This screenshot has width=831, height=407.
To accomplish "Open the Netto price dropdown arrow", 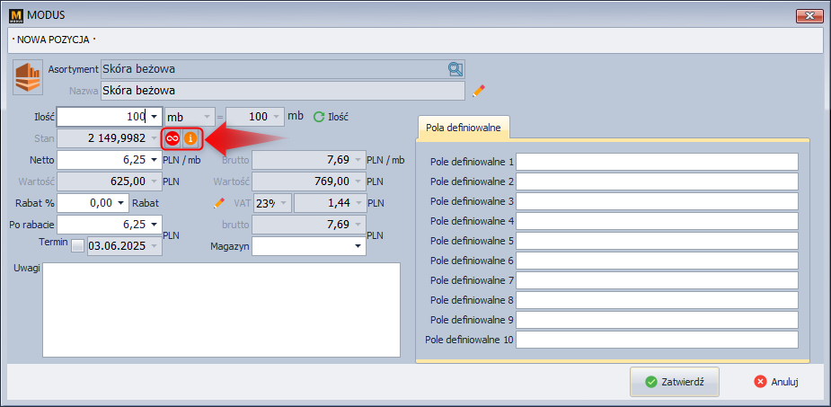I will pos(155,160).
